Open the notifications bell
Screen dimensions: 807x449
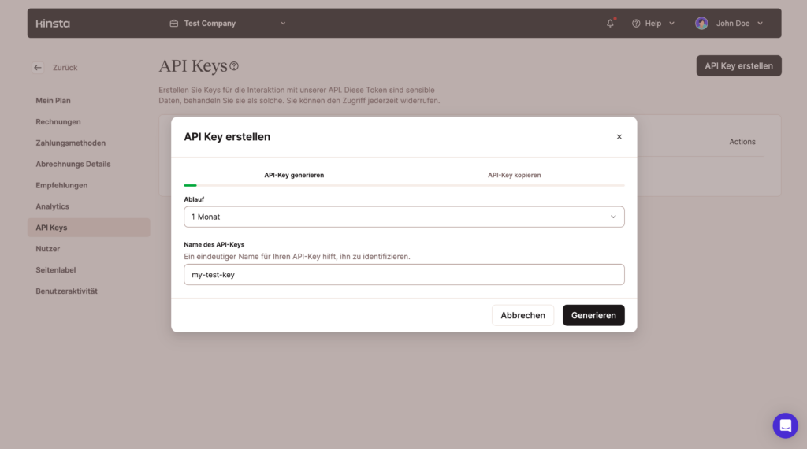(x=610, y=24)
